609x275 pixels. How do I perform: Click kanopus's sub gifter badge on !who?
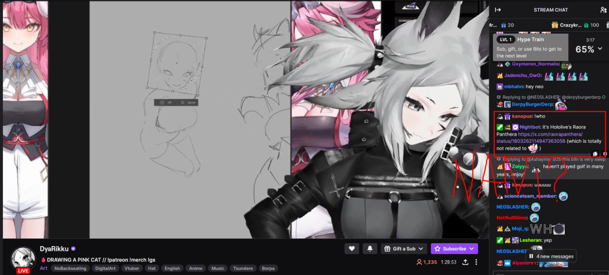pyautogui.click(x=507, y=116)
